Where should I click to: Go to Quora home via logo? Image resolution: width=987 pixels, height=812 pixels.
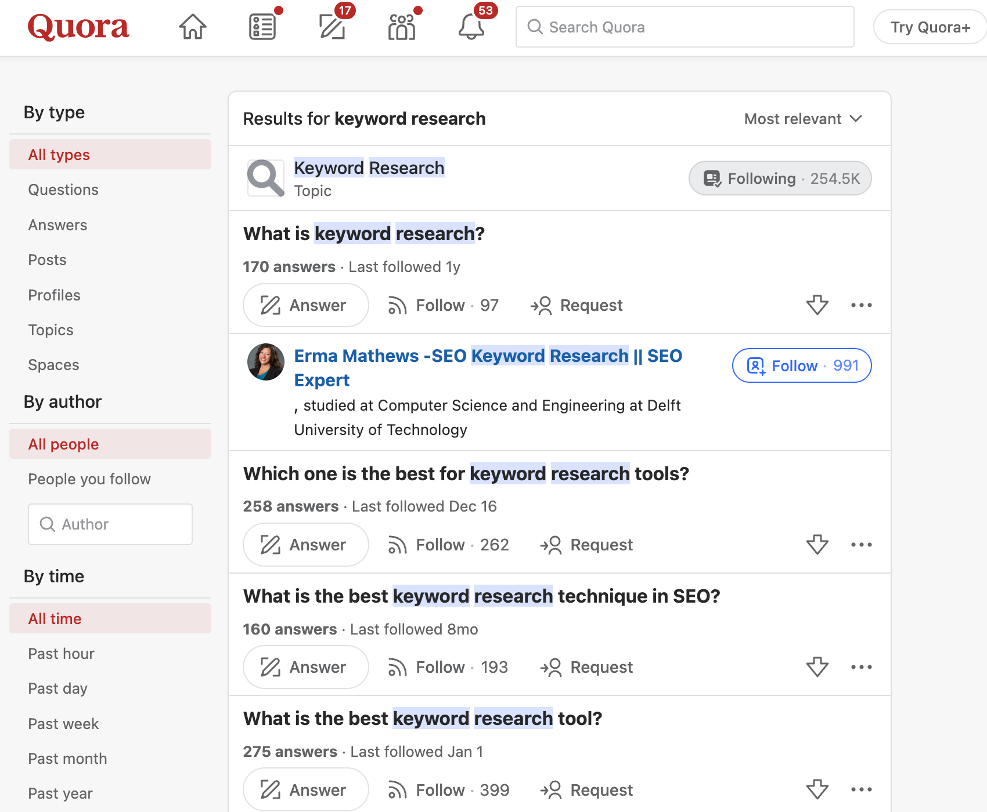coord(78,27)
